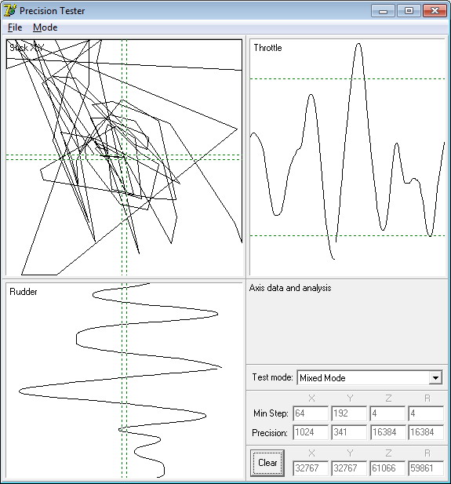
Task: Open the Mode menu
Action: click(45, 27)
